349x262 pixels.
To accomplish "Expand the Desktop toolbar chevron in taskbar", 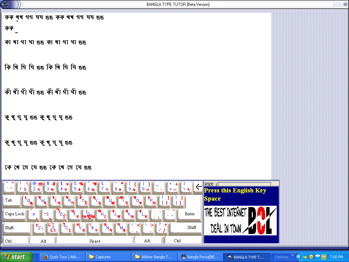I will (292, 255).
